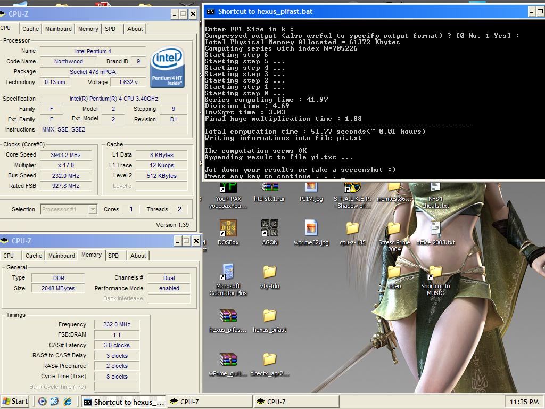Activate Shortcut to hexus taskbar button
Image resolution: width=545 pixels, height=409 pixels.
click(x=124, y=402)
